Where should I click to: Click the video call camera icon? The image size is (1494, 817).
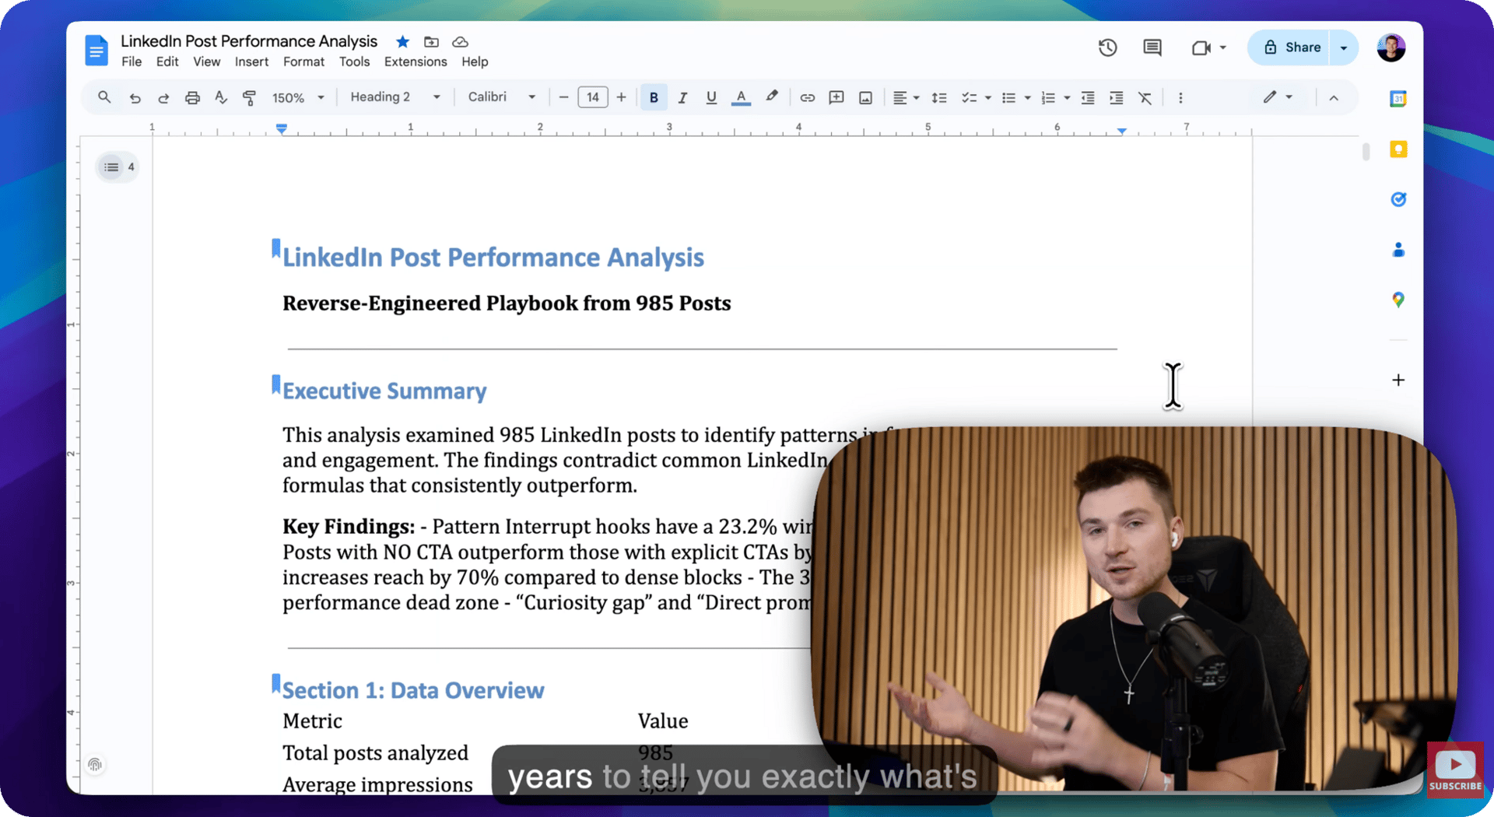[x=1201, y=47]
